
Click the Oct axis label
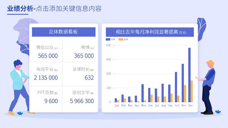tap(177, 106)
